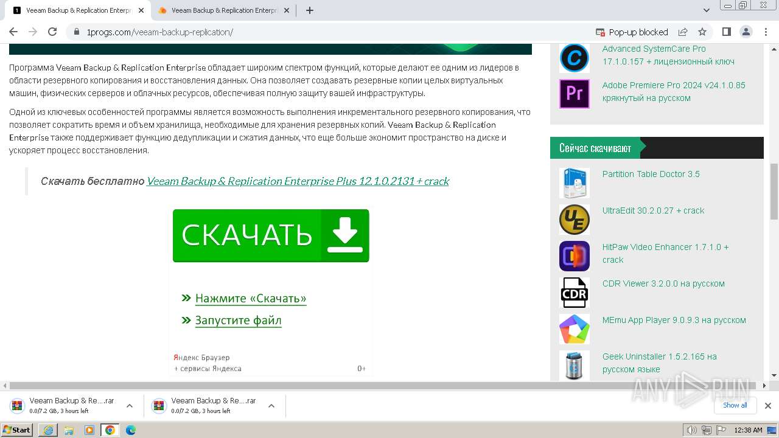Open Veeam Backup Enterprise Plus 12.1.0.2131 + crack link

[298, 181]
